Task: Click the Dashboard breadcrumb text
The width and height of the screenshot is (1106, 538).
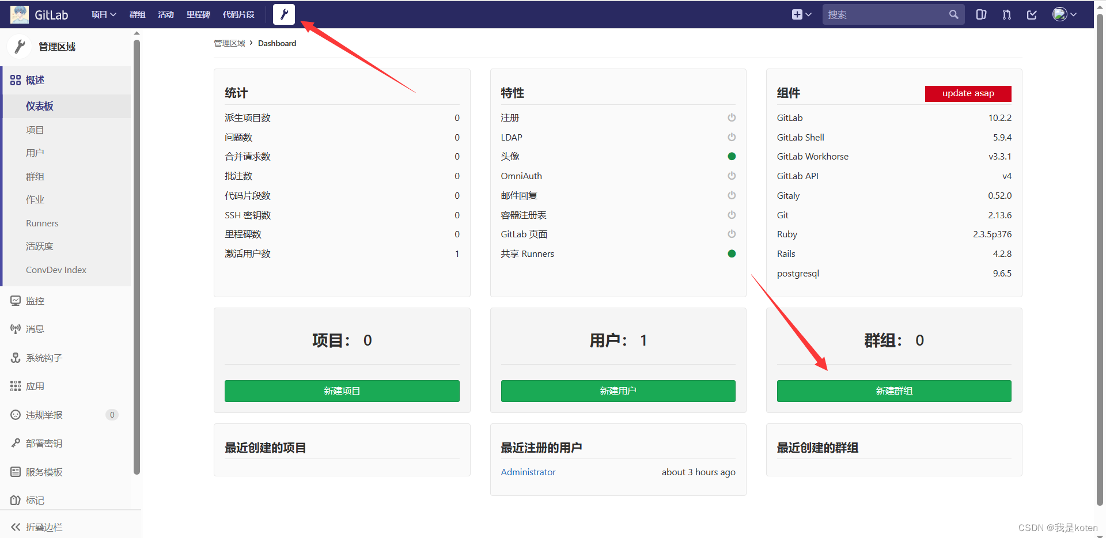Action: click(277, 43)
